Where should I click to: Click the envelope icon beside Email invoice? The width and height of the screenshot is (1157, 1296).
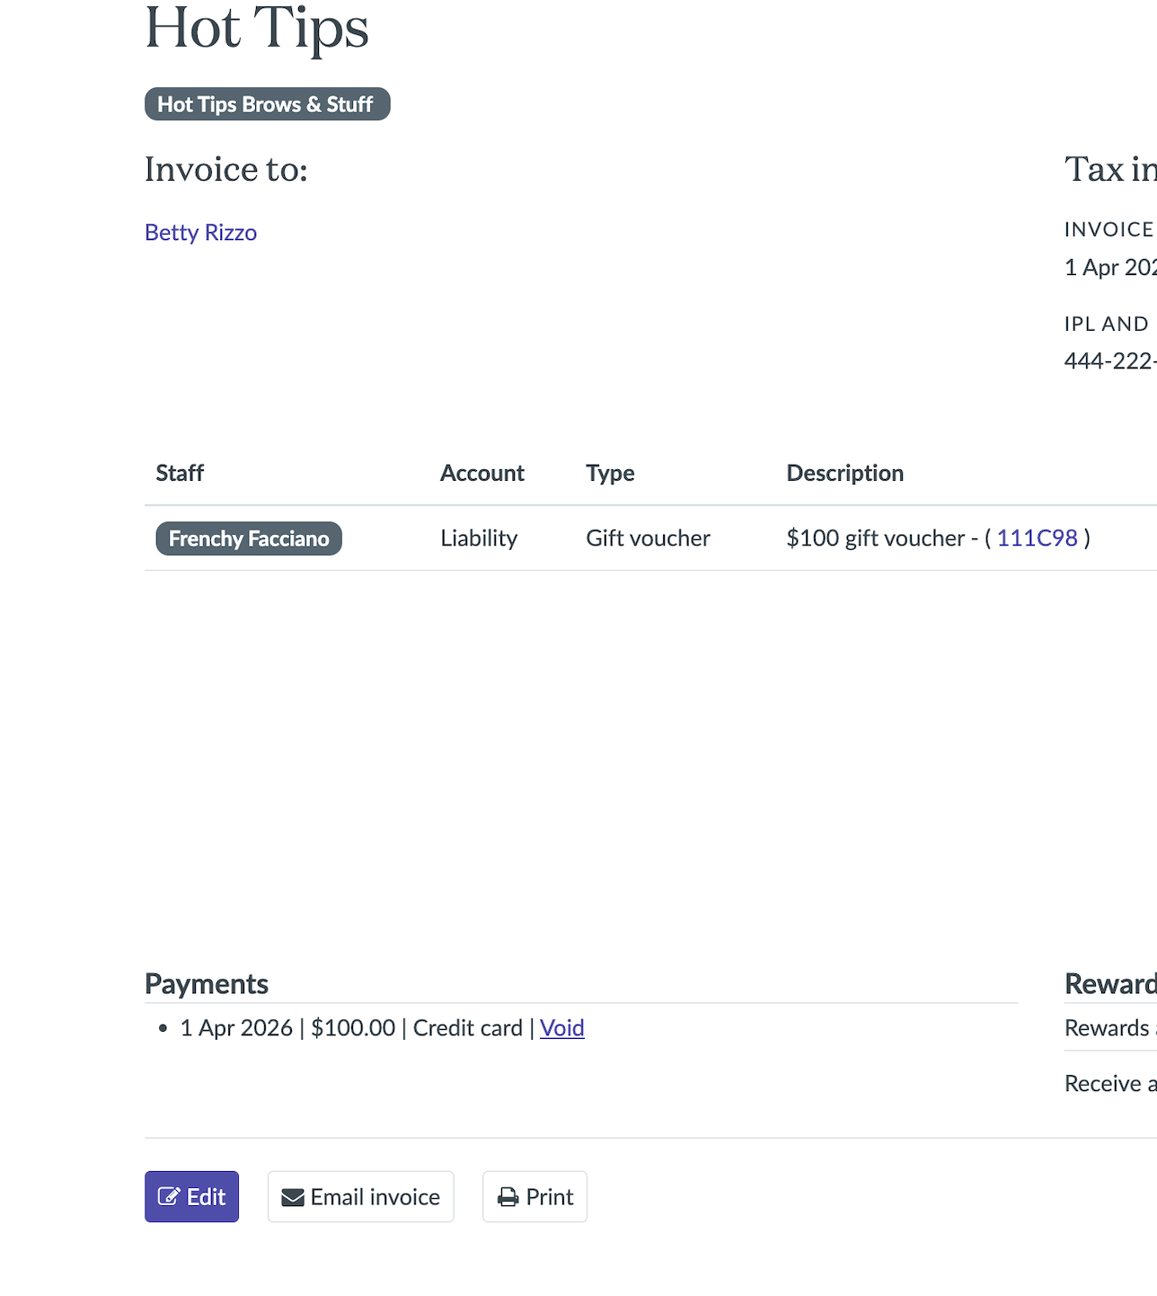[x=293, y=1197]
